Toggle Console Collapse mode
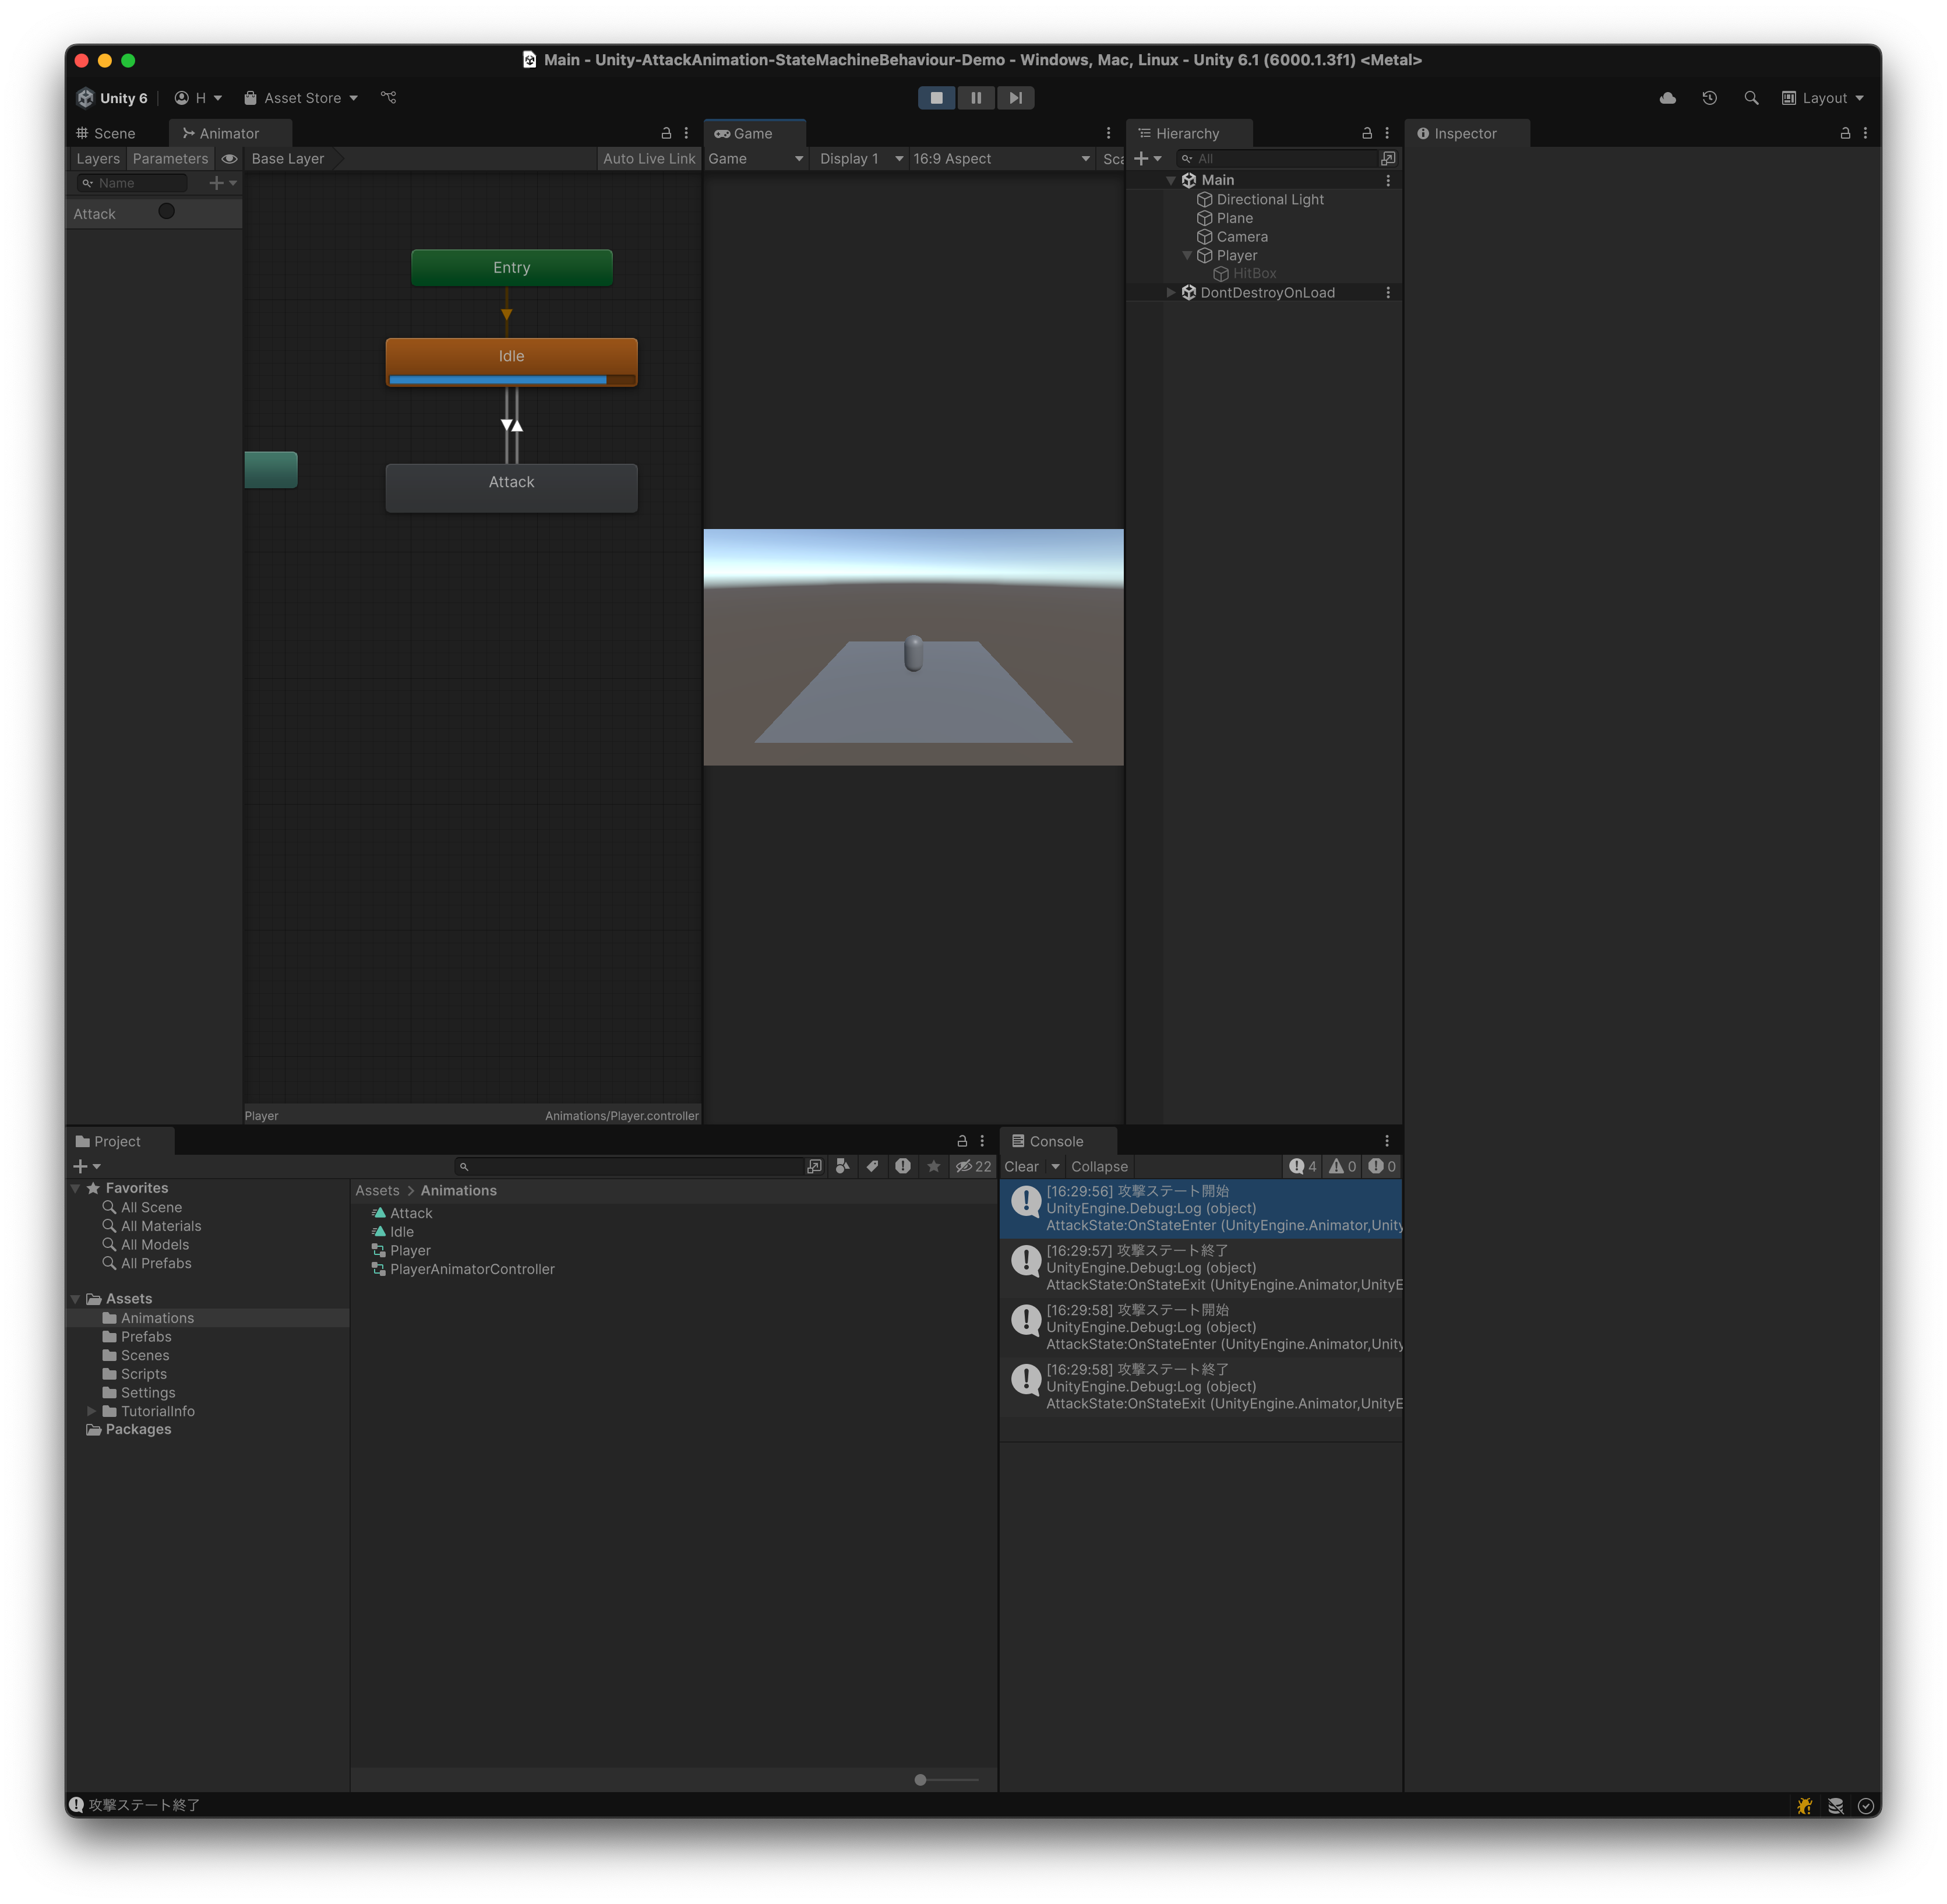The width and height of the screenshot is (1947, 1904). (x=1099, y=1167)
